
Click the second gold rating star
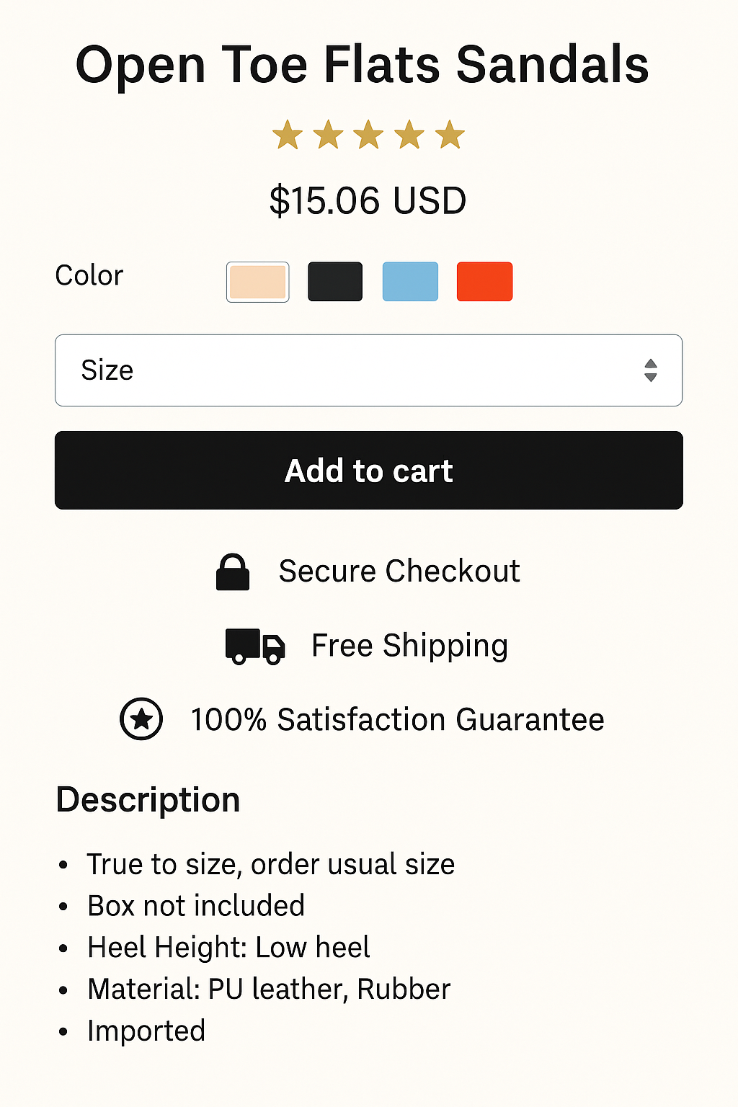(x=329, y=135)
